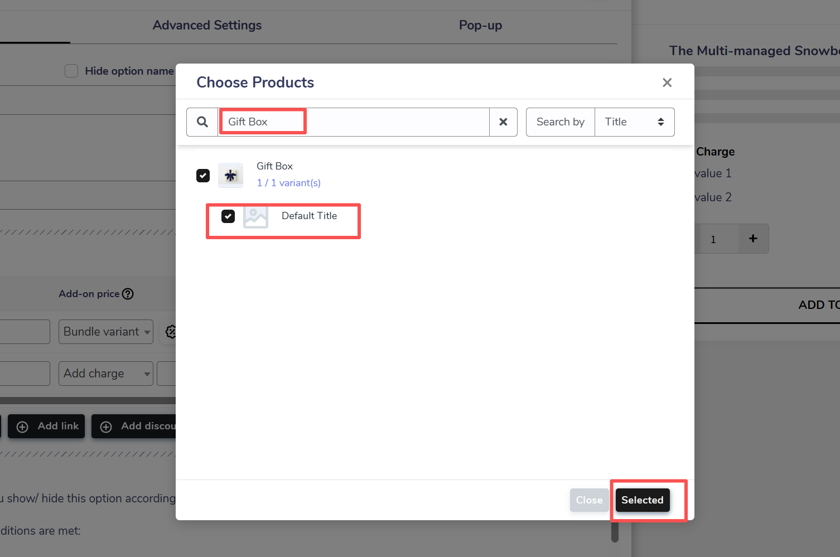Screen dimensions: 840x557
Task: Clear the search field with X icon
Action: 503,122
